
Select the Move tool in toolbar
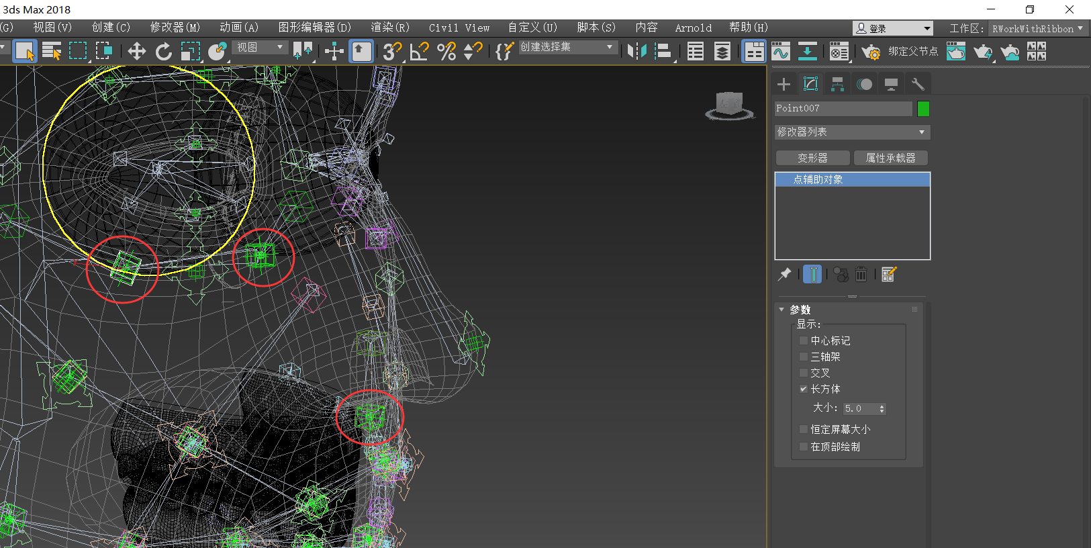tap(137, 52)
